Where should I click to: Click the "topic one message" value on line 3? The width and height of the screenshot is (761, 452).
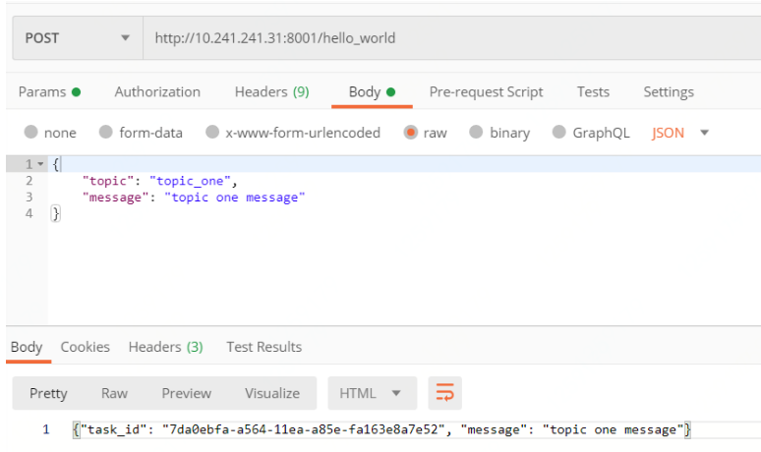234,198
